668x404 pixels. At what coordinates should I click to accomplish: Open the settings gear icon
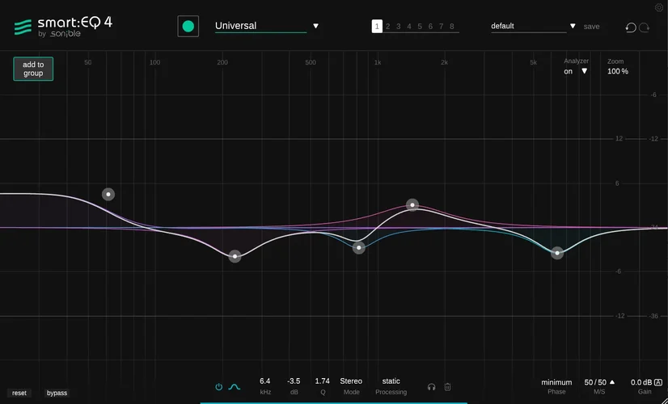click(658, 7)
